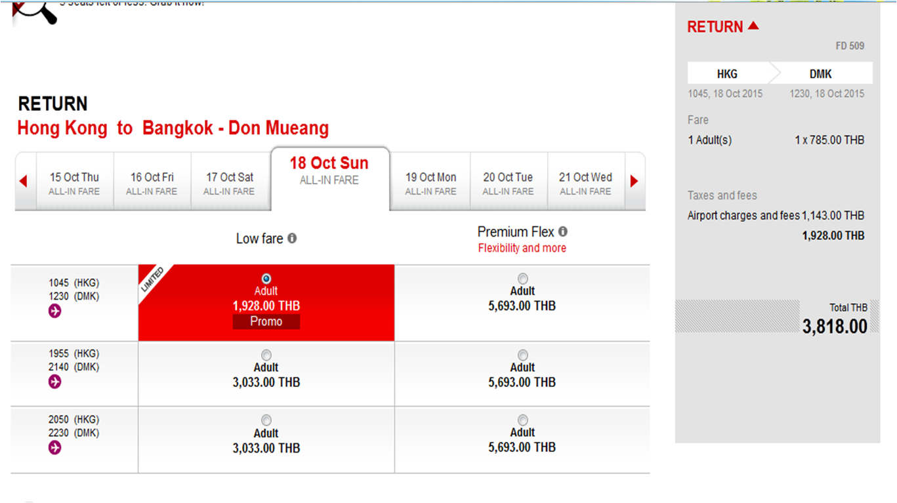Click the Total THB 3,818.00 amount

tap(835, 326)
